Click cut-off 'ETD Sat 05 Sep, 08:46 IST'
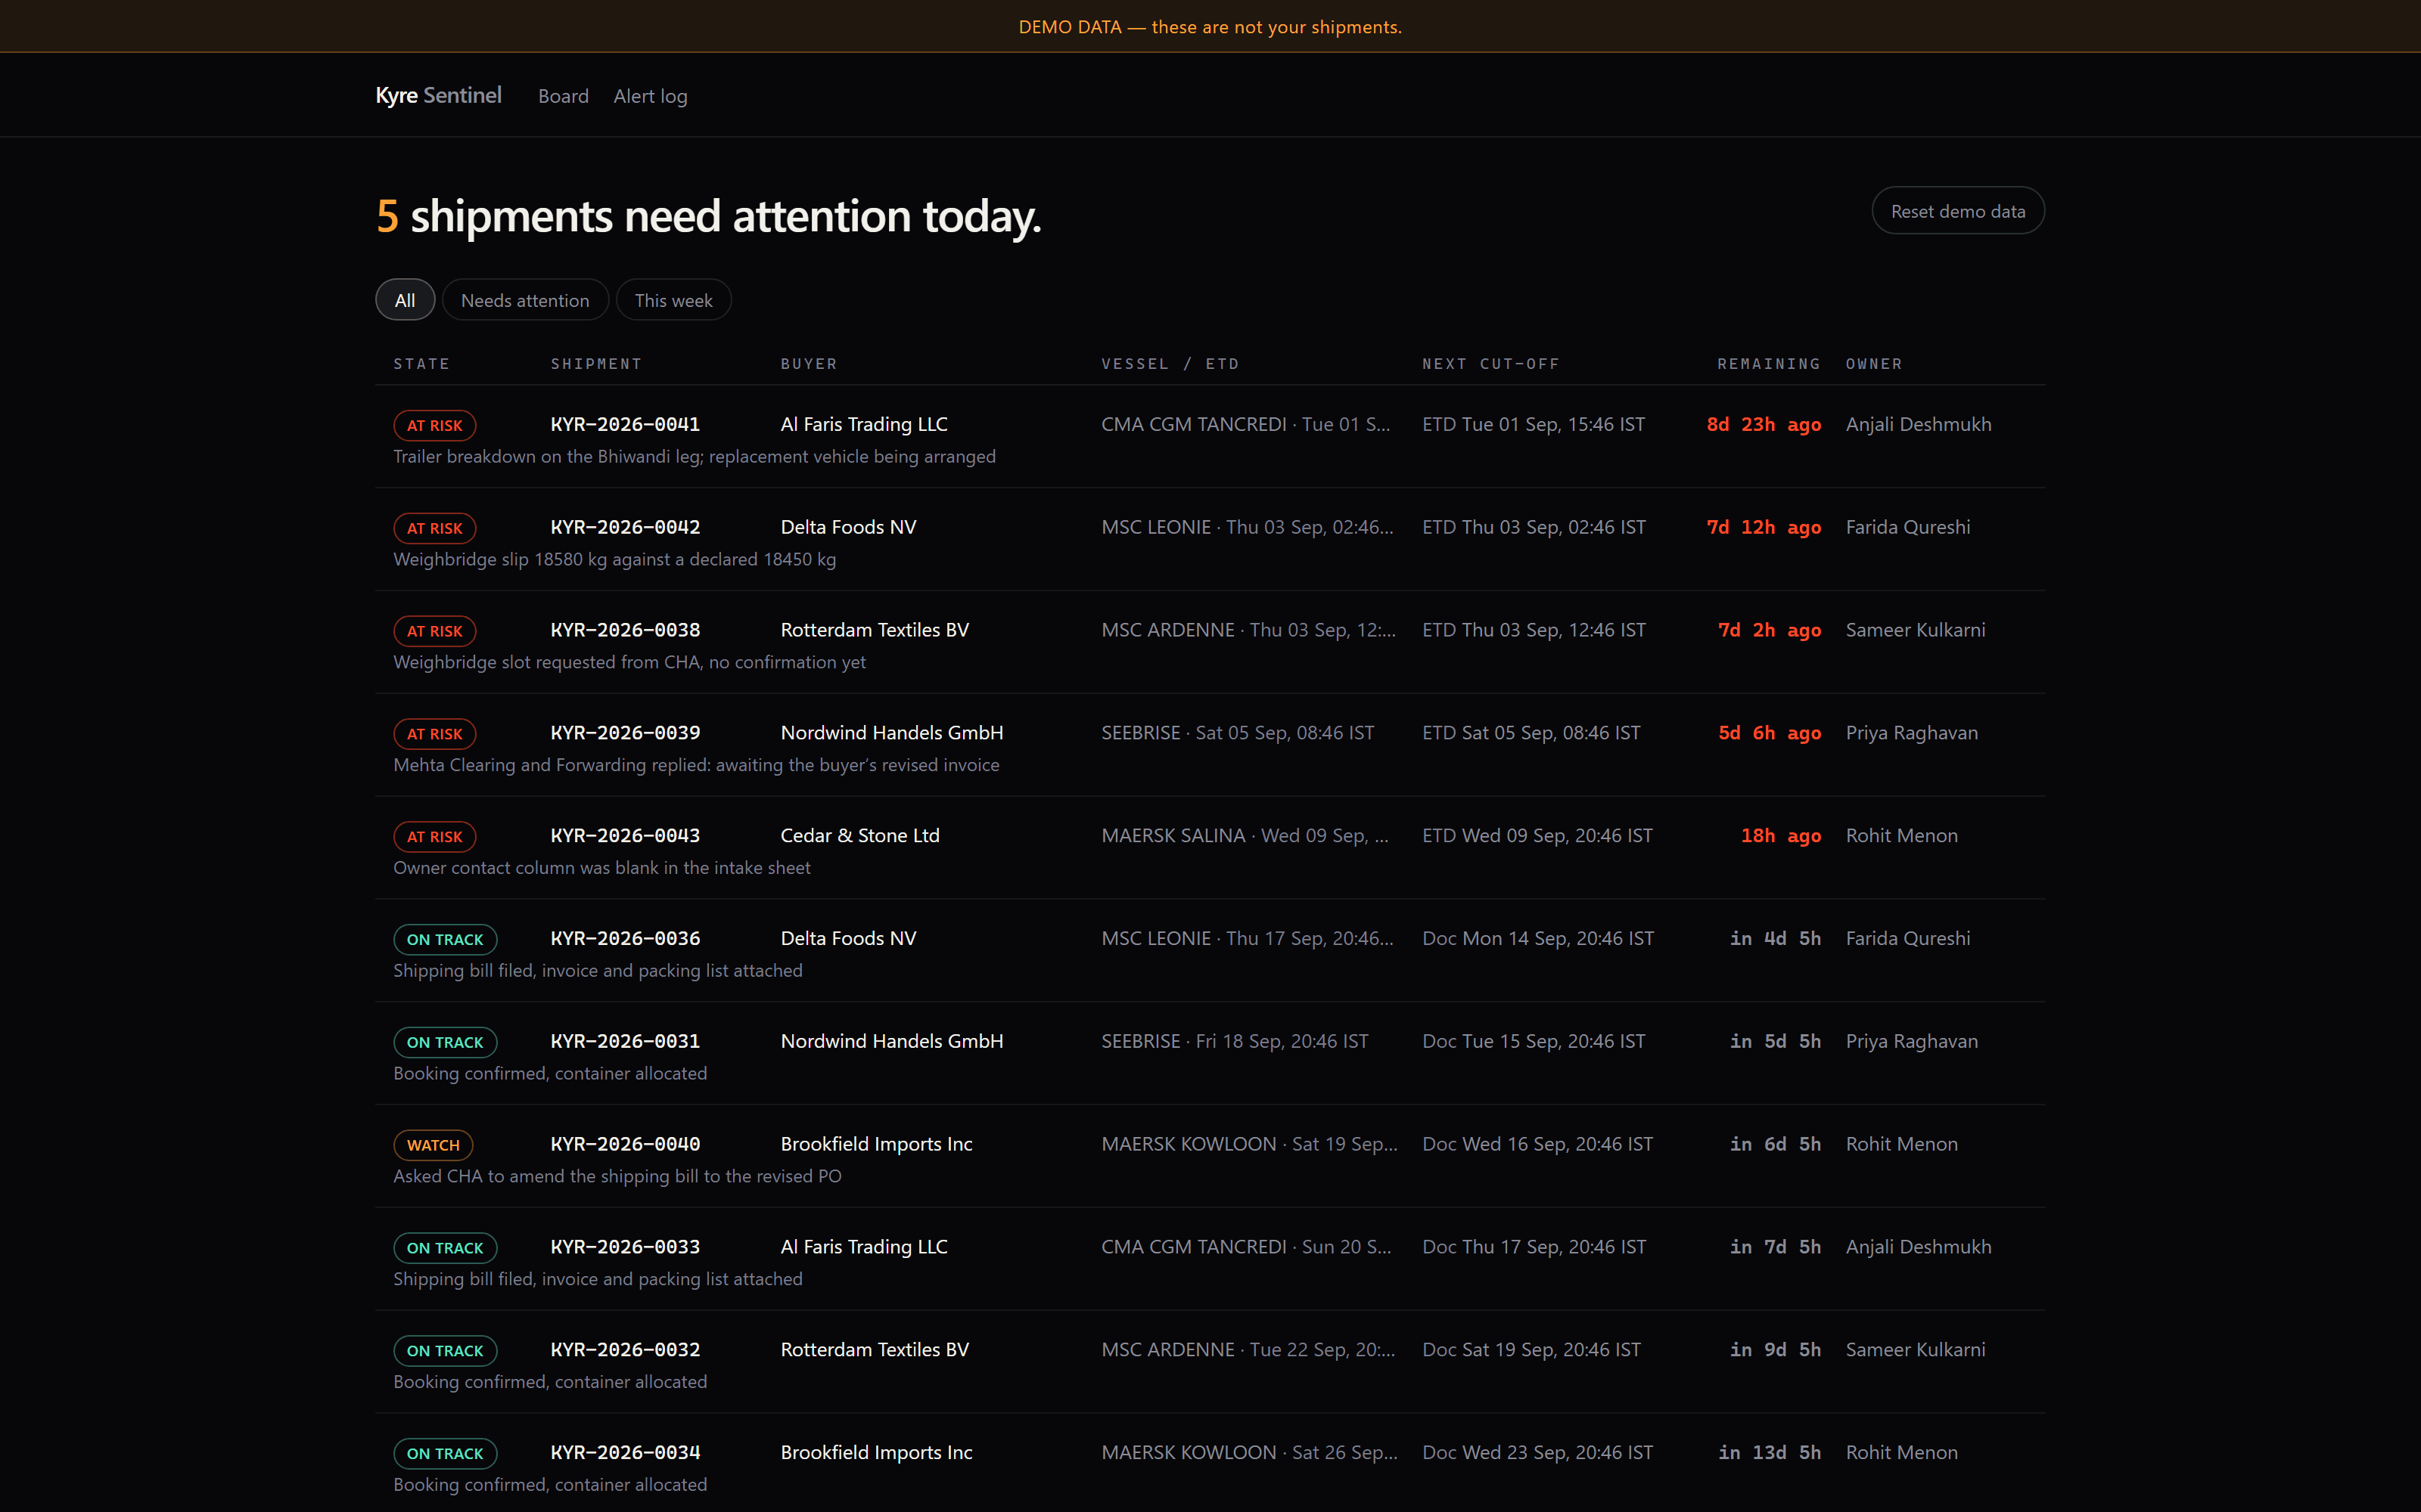The image size is (2421, 1512). point(1531,733)
